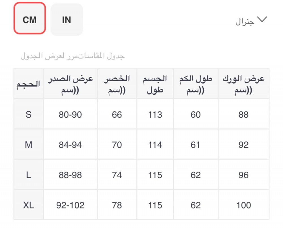Click the الحجم column header
The width and height of the screenshot is (283, 228).
click(x=28, y=84)
